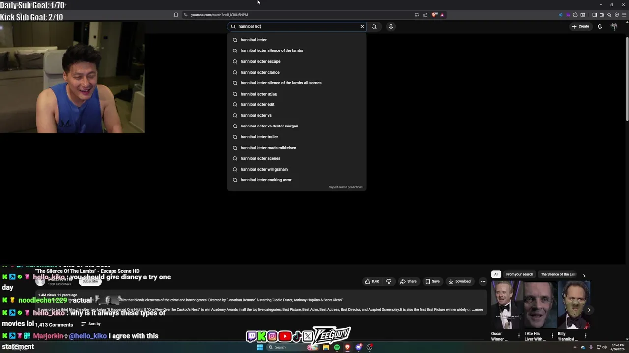The image size is (629, 353).
Task: Open the taskbar clock and date
Action: 618,347
